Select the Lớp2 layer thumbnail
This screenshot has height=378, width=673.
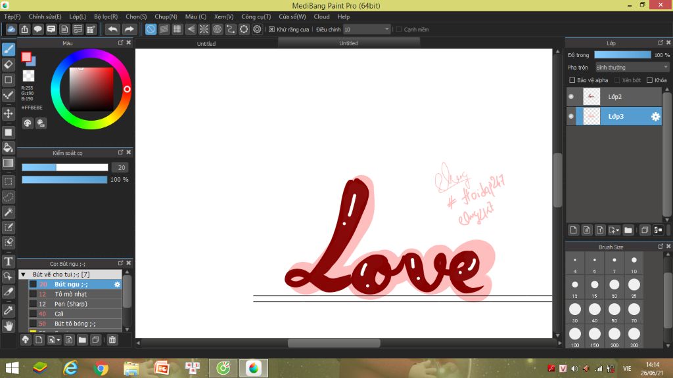point(592,97)
